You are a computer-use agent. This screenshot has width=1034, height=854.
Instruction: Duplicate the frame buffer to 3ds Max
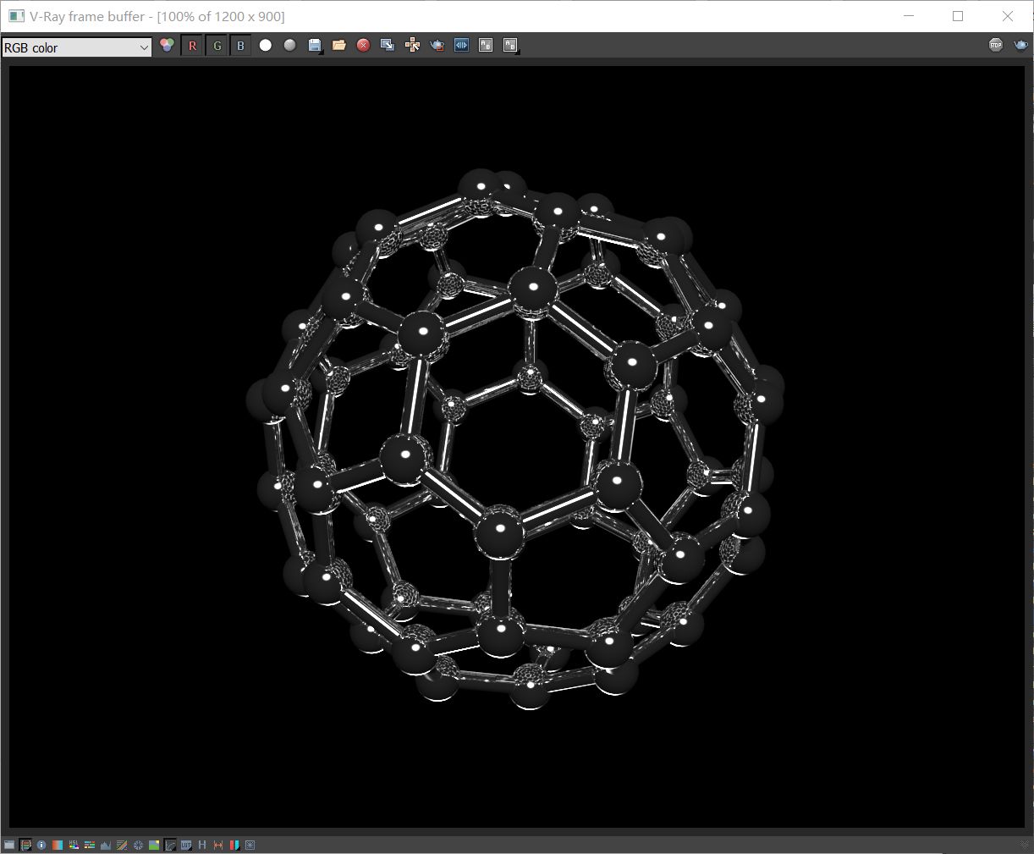click(x=388, y=45)
